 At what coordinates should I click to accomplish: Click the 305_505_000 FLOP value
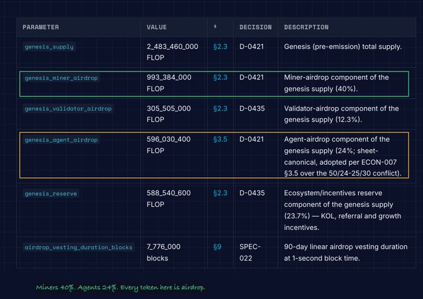pyautogui.click(x=169, y=114)
